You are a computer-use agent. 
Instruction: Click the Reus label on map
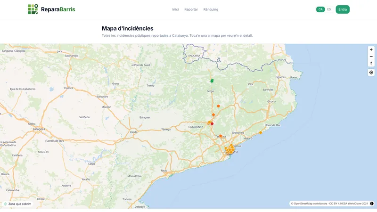pyautogui.click(x=164, y=171)
